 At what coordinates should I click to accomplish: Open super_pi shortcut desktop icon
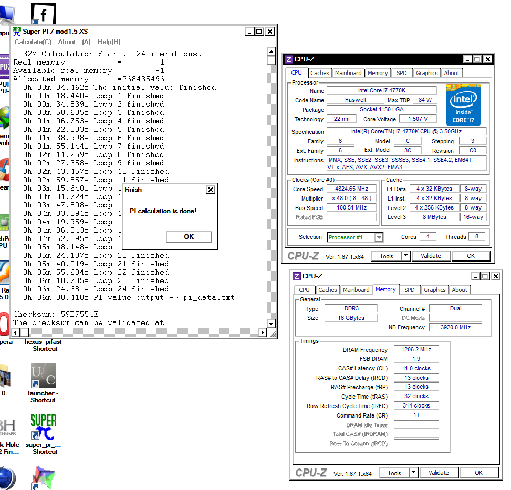tap(44, 427)
